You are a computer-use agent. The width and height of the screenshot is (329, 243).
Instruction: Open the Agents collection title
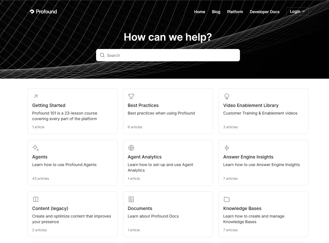point(40,157)
